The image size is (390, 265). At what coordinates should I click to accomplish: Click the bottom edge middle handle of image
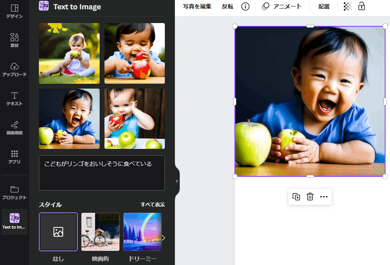click(x=310, y=176)
